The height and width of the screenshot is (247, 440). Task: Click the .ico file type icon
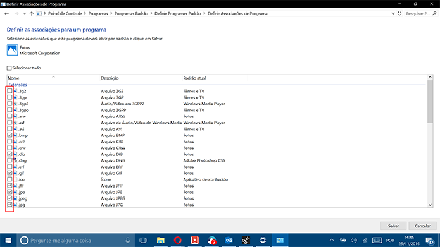(x=15, y=179)
